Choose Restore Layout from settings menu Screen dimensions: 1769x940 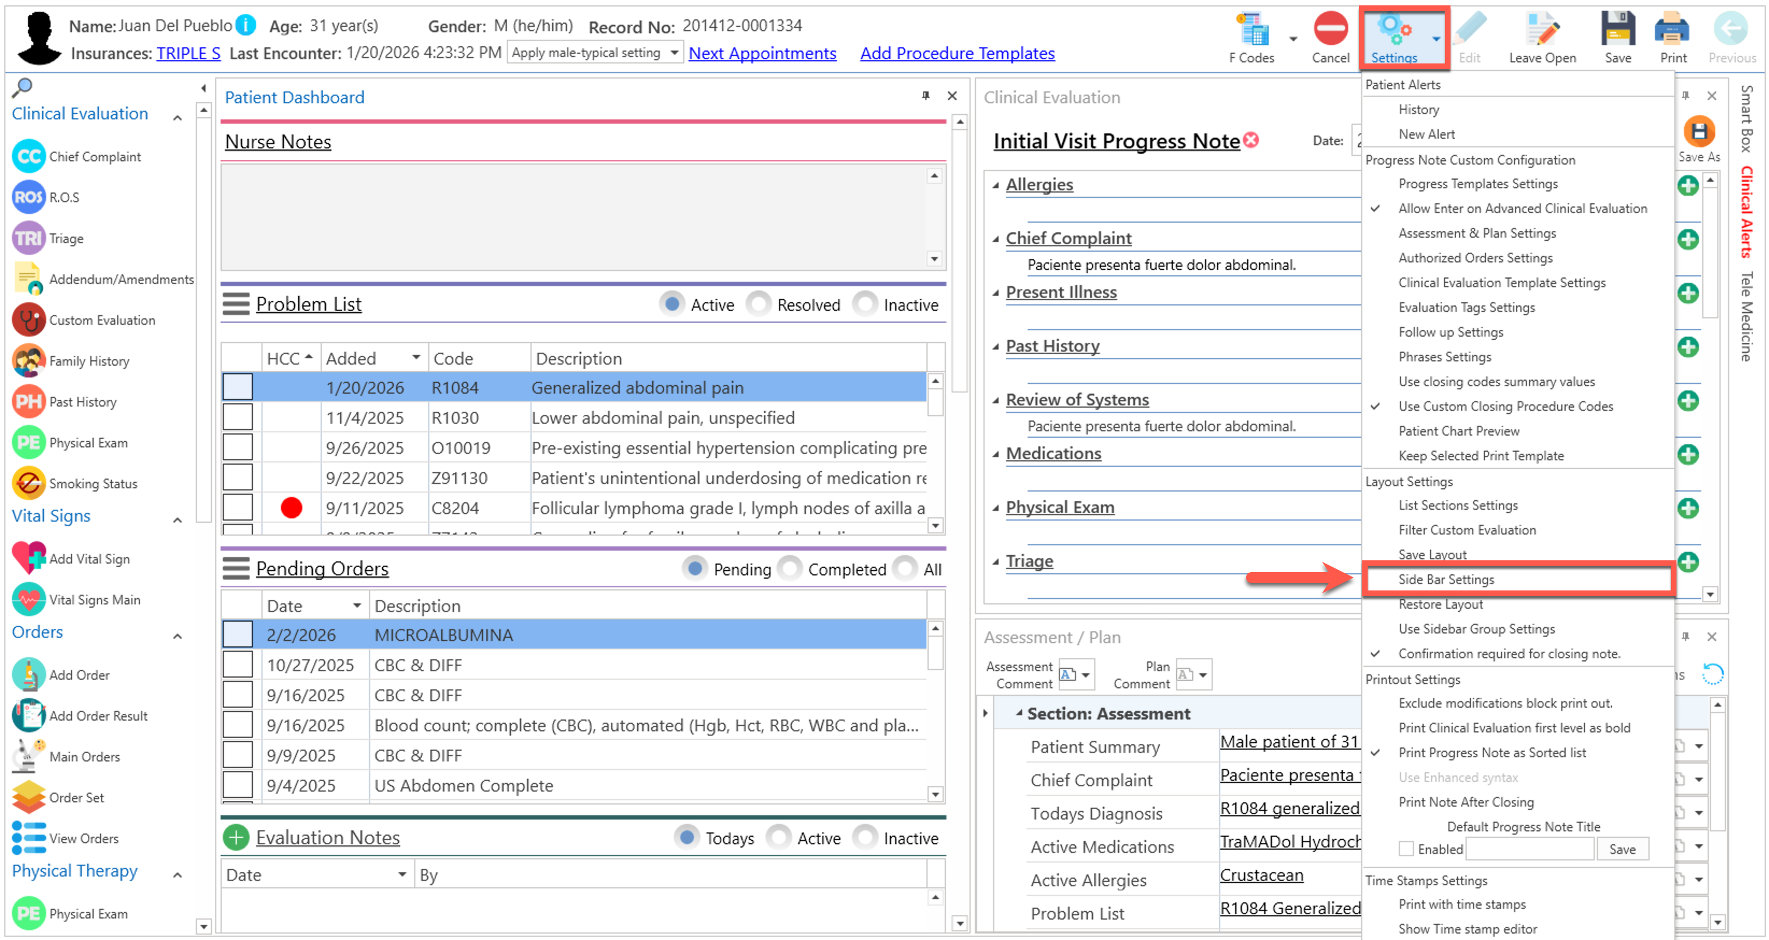pyautogui.click(x=1440, y=604)
